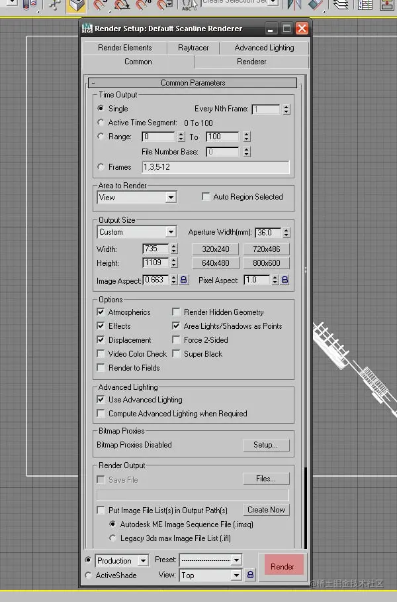Toggle the viewport lock beside View dropdown
The width and height of the screenshot is (397, 602).
(250, 575)
